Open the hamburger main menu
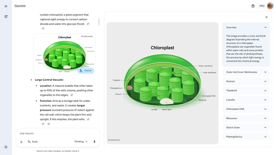 [6, 6]
